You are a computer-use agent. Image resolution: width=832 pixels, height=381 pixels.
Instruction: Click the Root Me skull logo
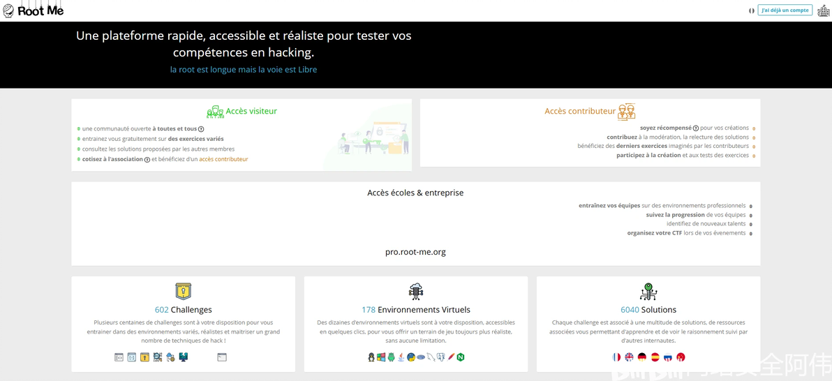point(8,10)
